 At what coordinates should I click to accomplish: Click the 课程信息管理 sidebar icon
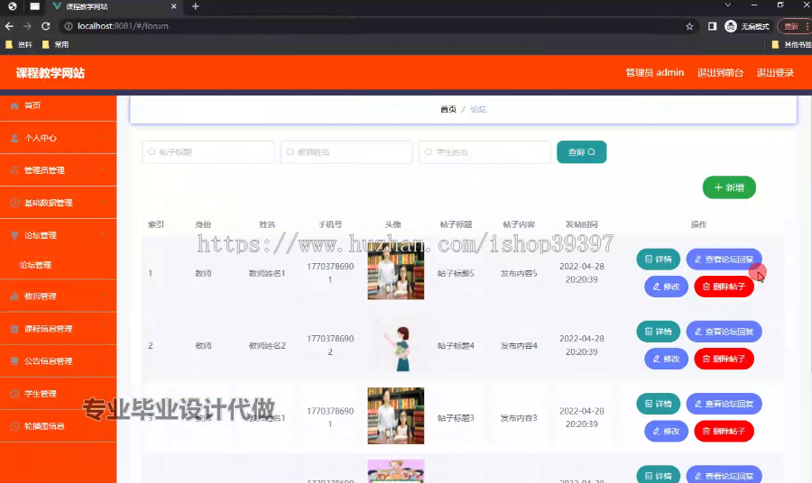14,329
